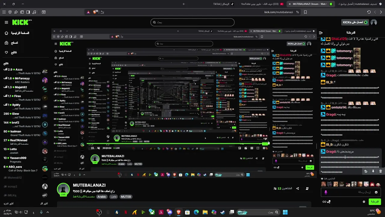The height and width of the screenshot is (217, 385).
Task: Open the channel points icon below chat
Action: (x=329, y=202)
